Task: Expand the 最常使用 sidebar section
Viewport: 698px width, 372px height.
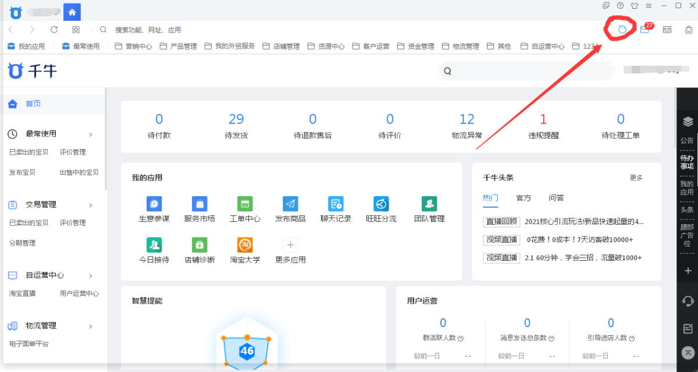Action: [91, 134]
